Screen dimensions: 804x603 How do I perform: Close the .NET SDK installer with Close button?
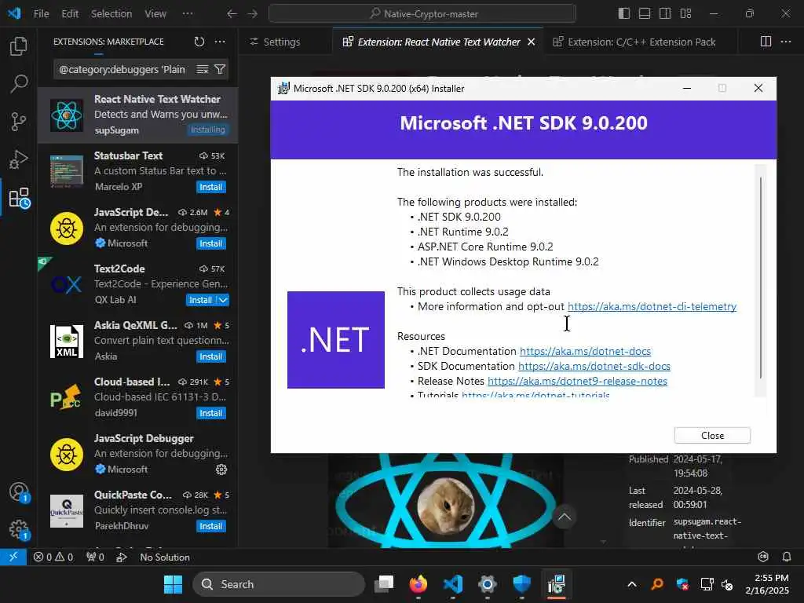coord(712,435)
